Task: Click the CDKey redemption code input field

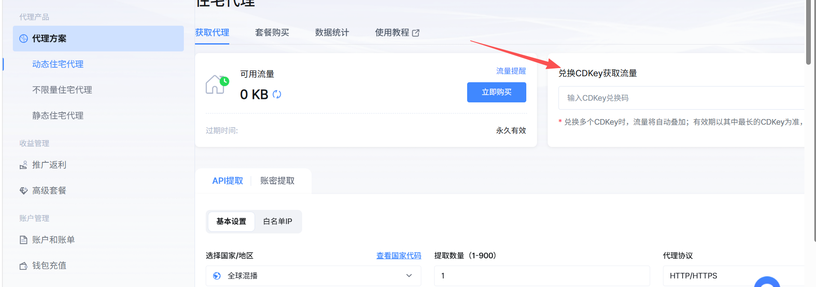Action: pos(681,98)
